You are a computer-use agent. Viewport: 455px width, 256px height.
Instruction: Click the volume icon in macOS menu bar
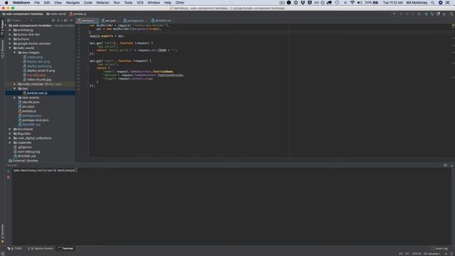click(x=360, y=3)
